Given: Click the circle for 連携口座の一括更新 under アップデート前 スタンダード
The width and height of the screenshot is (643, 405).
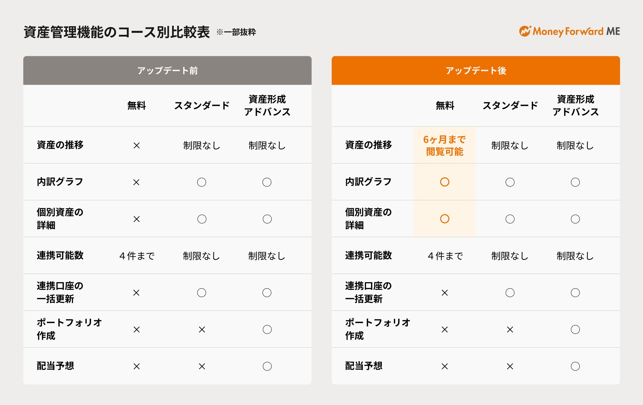Looking at the screenshot, I should [202, 293].
